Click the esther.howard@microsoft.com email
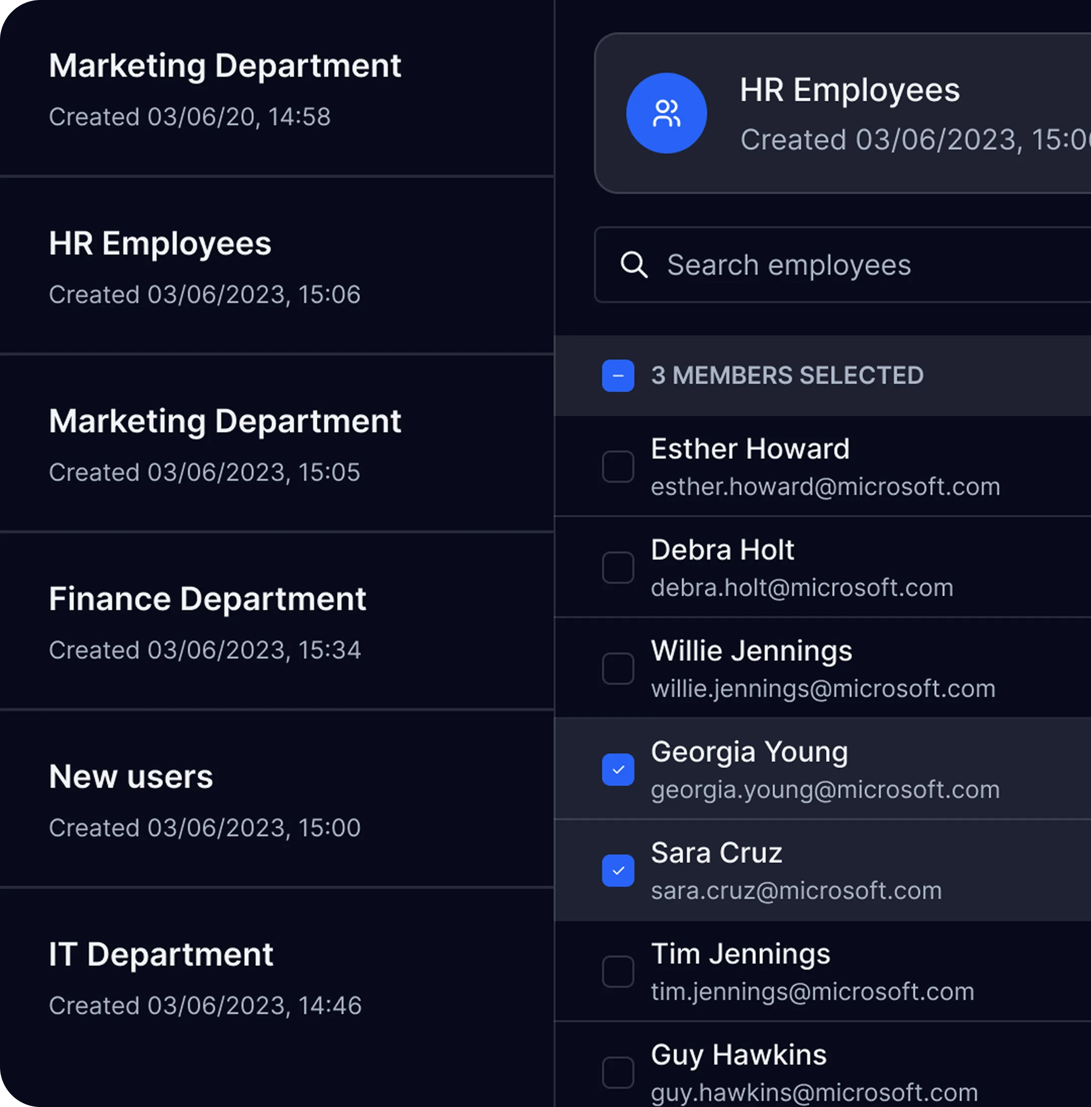Image resolution: width=1091 pixels, height=1107 pixels. 825,487
